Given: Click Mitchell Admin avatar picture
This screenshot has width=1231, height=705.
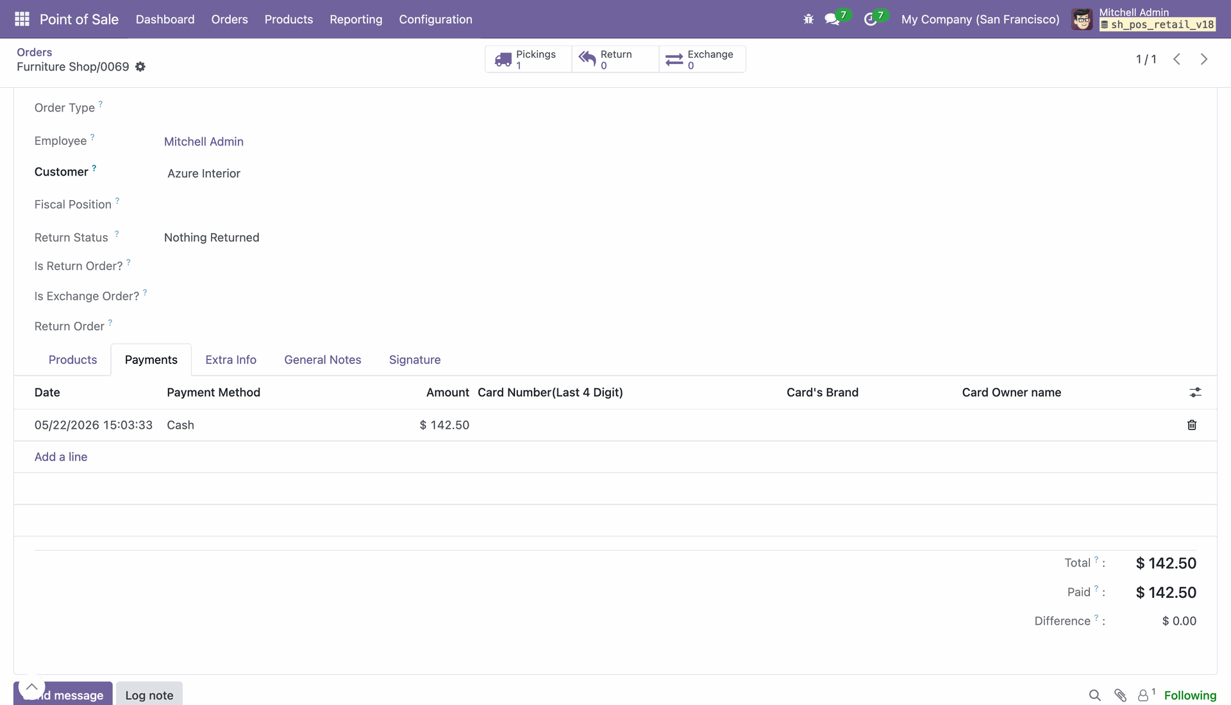Looking at the screenshot, I should 1082,19.
